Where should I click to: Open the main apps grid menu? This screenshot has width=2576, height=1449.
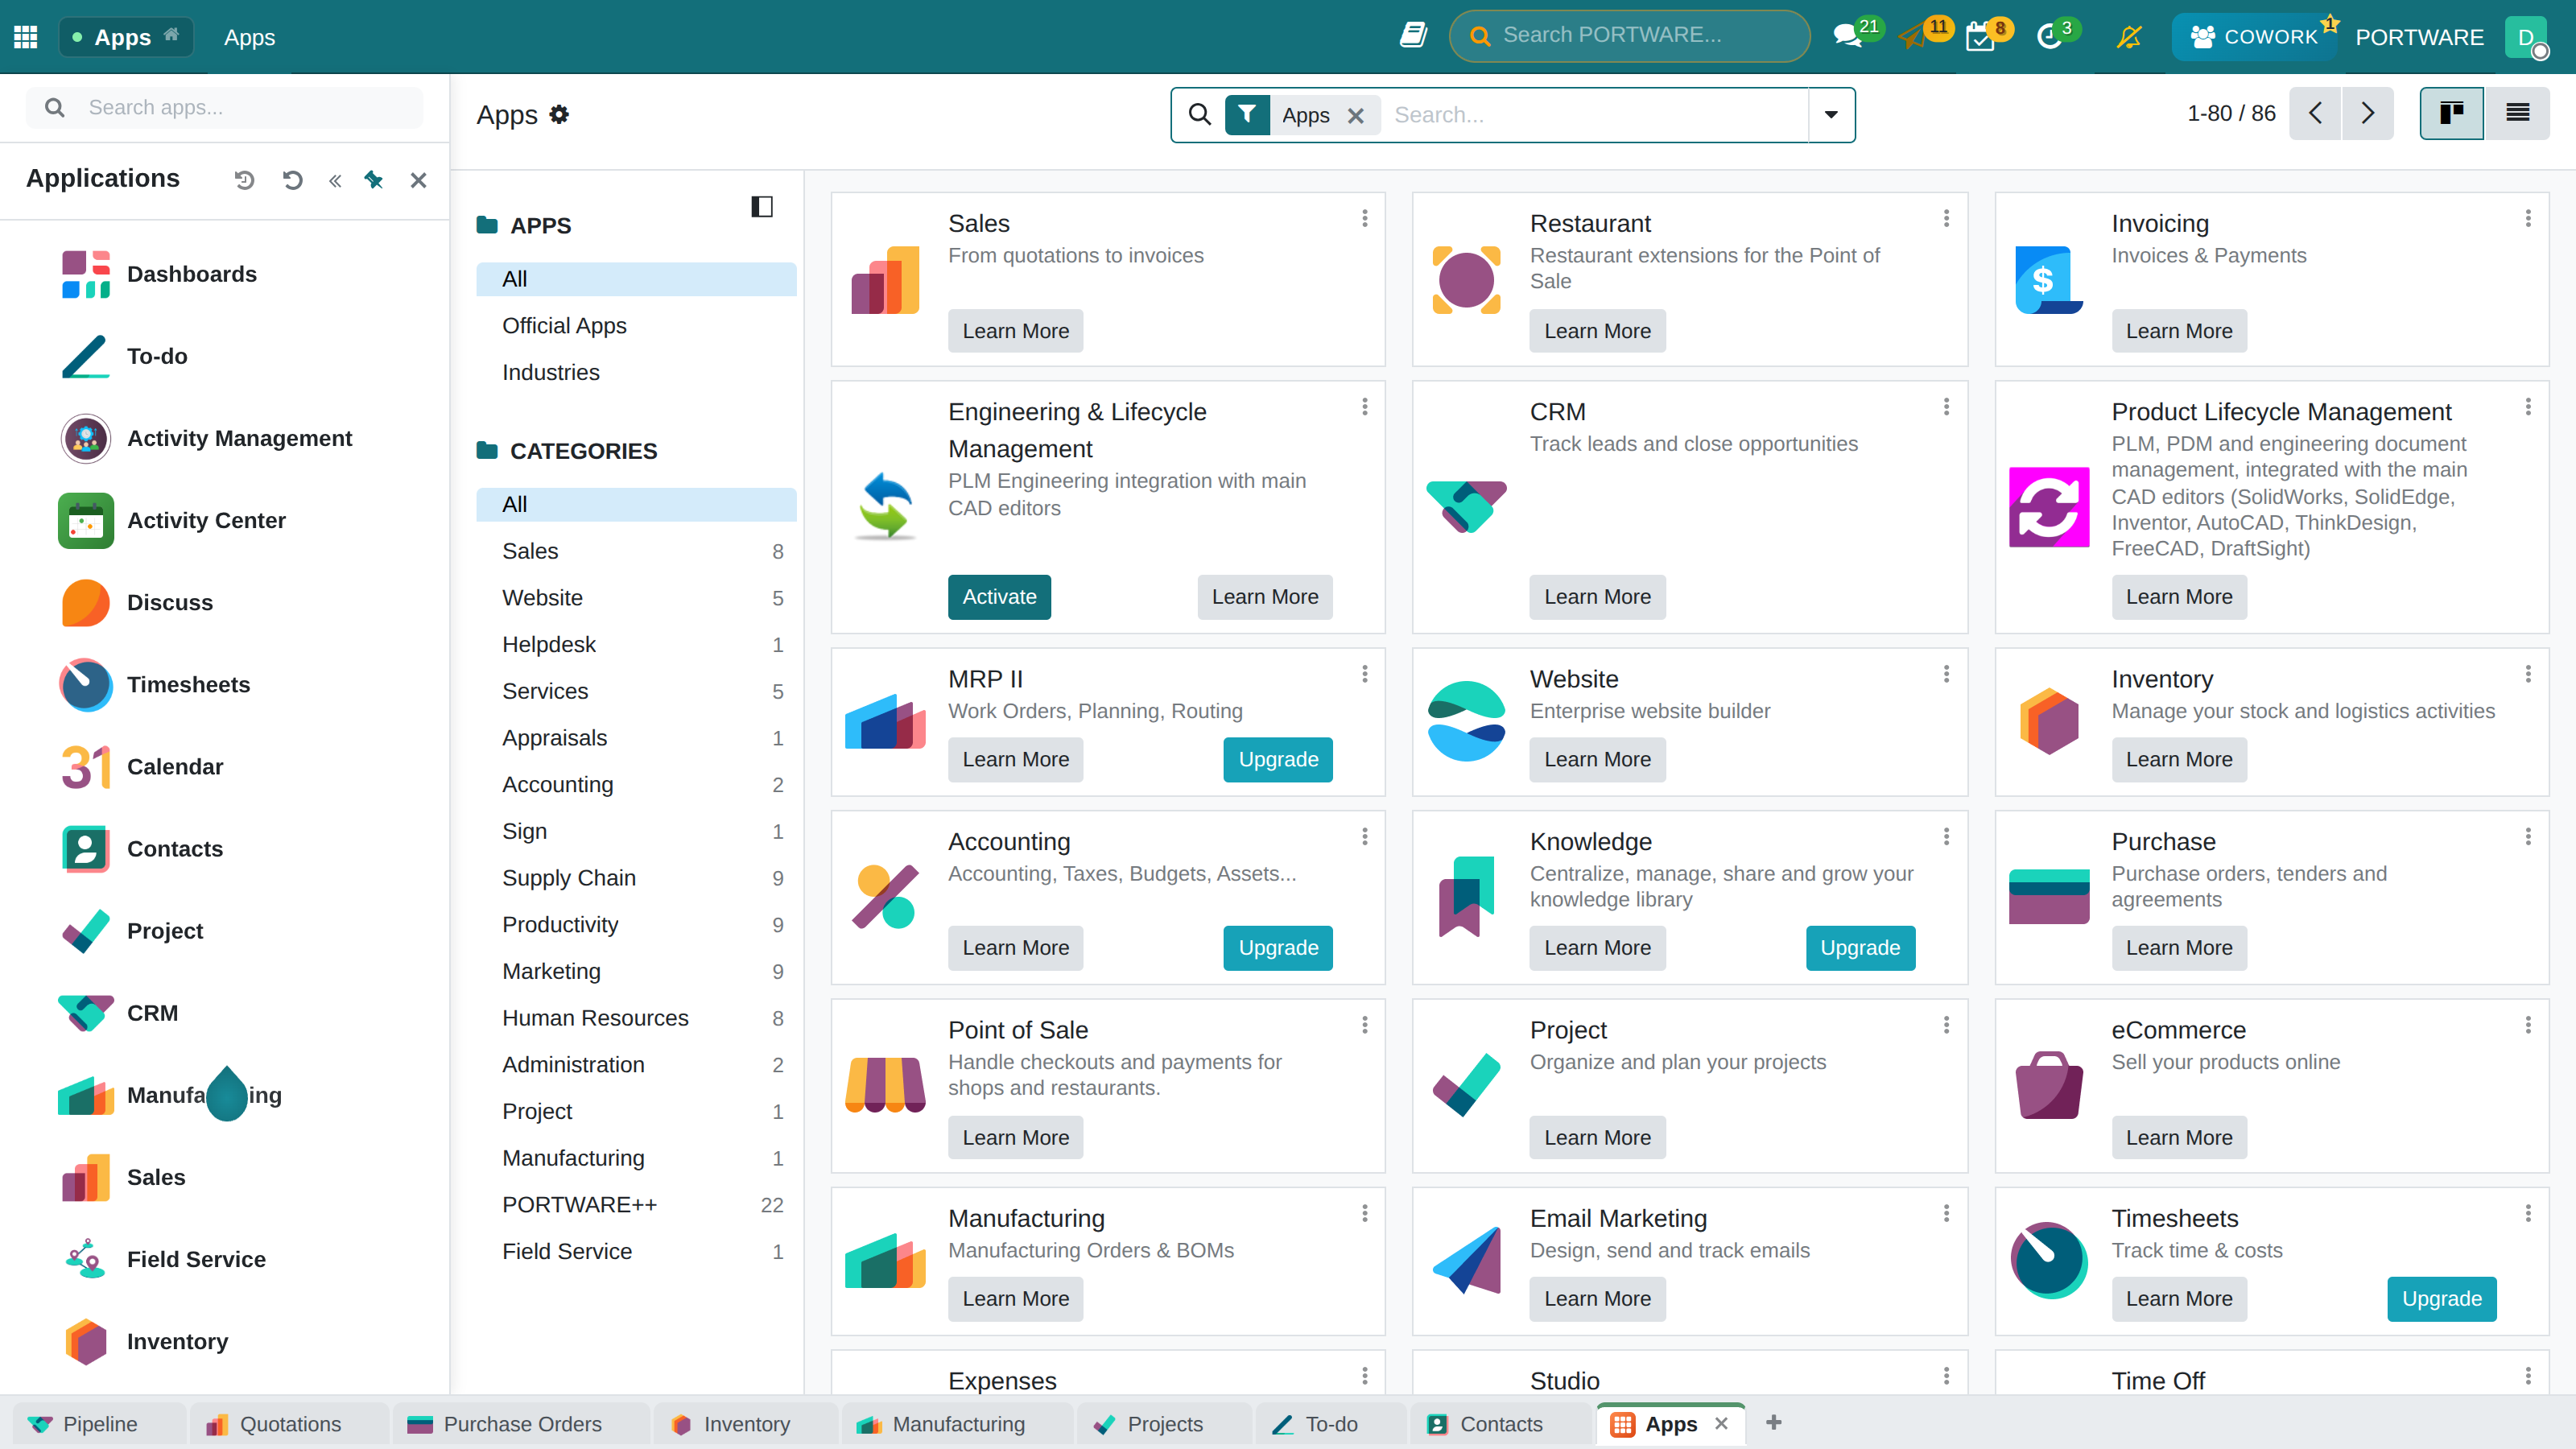[x=26, y=37]
